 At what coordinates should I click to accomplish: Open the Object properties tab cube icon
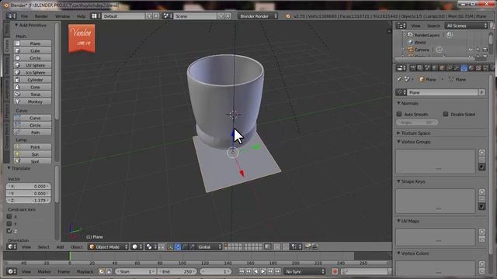(442, 68)
